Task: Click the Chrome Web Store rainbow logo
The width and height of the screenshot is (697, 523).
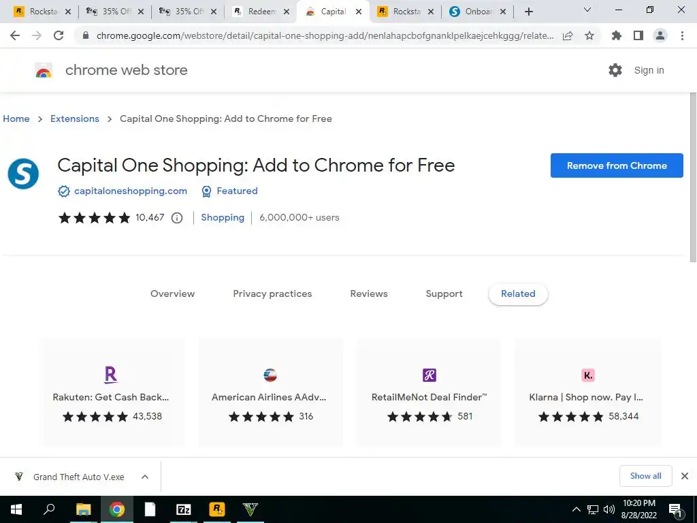Action: tap(44, 70)
